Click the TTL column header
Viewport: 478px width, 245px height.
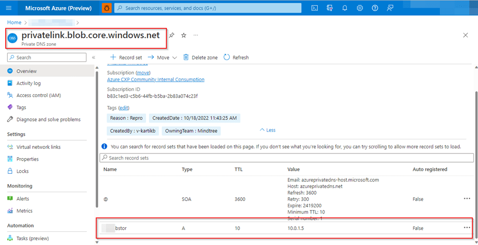point(238,169)
